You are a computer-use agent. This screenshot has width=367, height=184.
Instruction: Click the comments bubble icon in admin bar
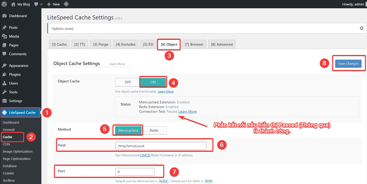36,4
